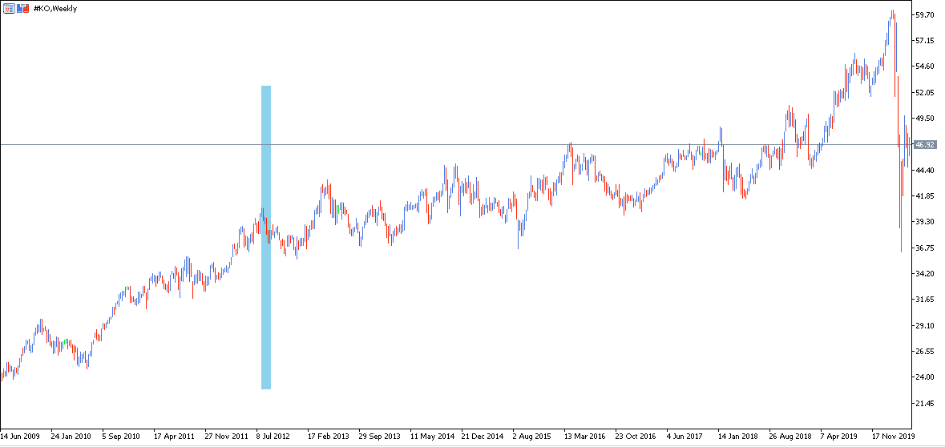The image size is (945, 447).
Task: Click the 54.60 price scale value
Action: pyautogui.click(x=924, y=66)
